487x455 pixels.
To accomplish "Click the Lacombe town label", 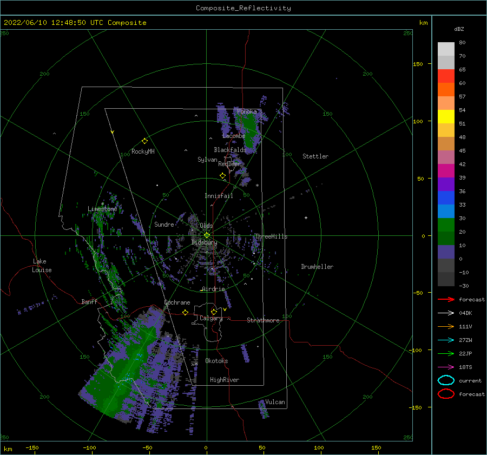I will 234,136.
